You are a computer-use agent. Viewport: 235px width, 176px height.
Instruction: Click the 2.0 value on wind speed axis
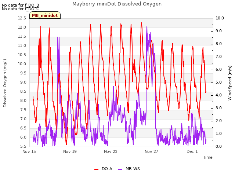tap(218, 121)
